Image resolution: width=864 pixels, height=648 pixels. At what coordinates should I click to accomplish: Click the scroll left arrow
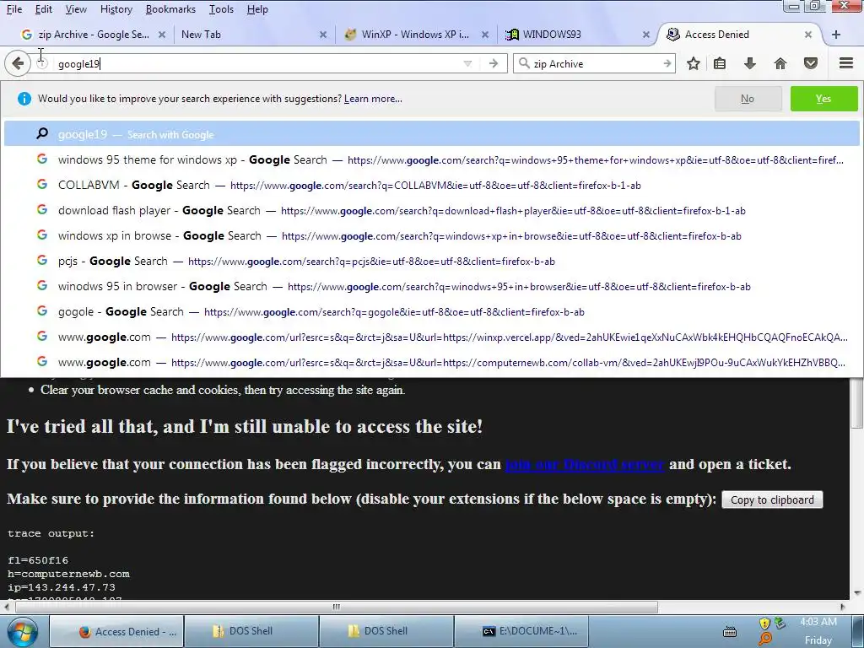7,607
